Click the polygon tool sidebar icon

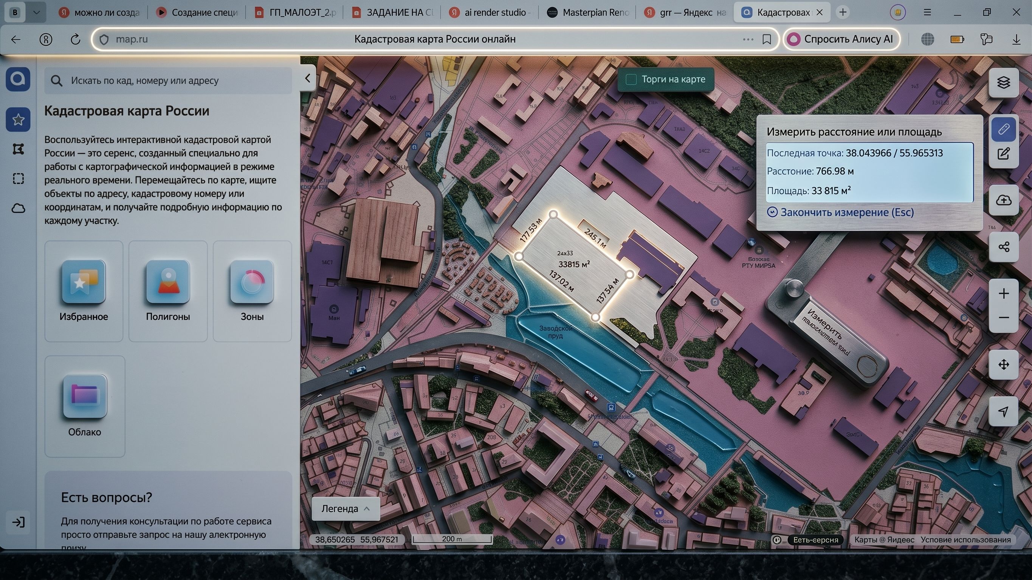click(x=18, y=149)
